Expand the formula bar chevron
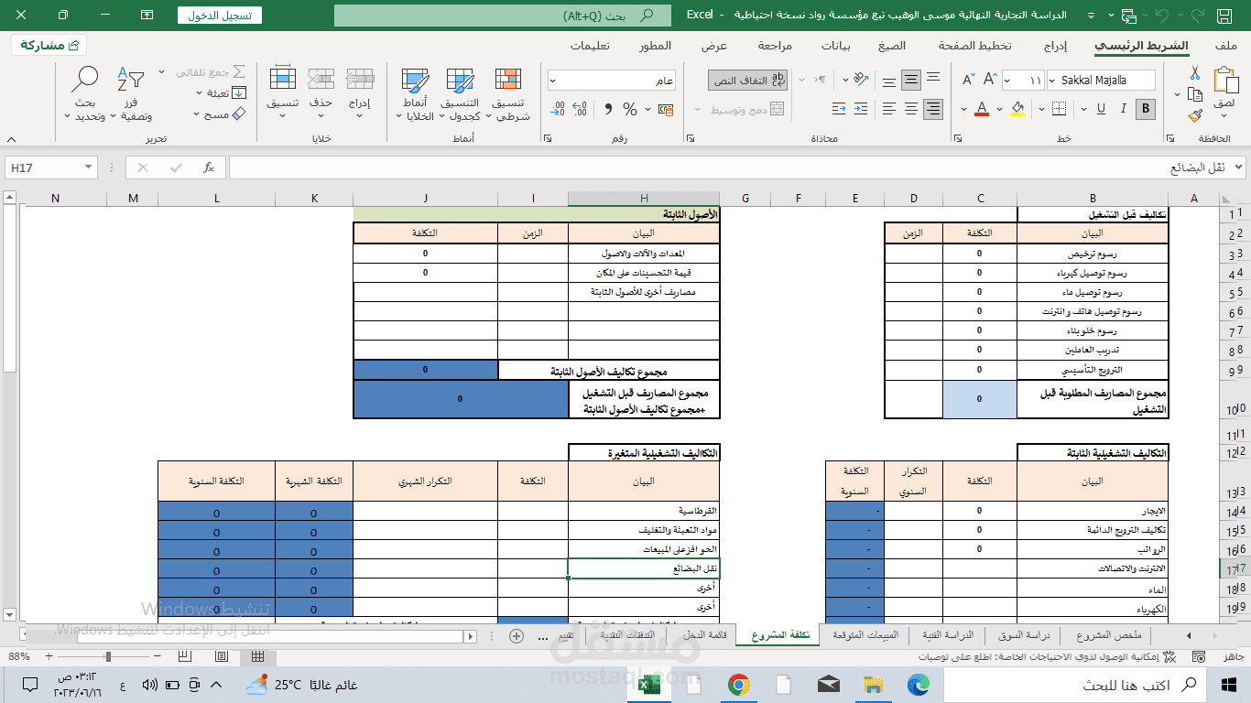The height and width of the screenshot is (703, 1251). click(x=1239, y=168)
